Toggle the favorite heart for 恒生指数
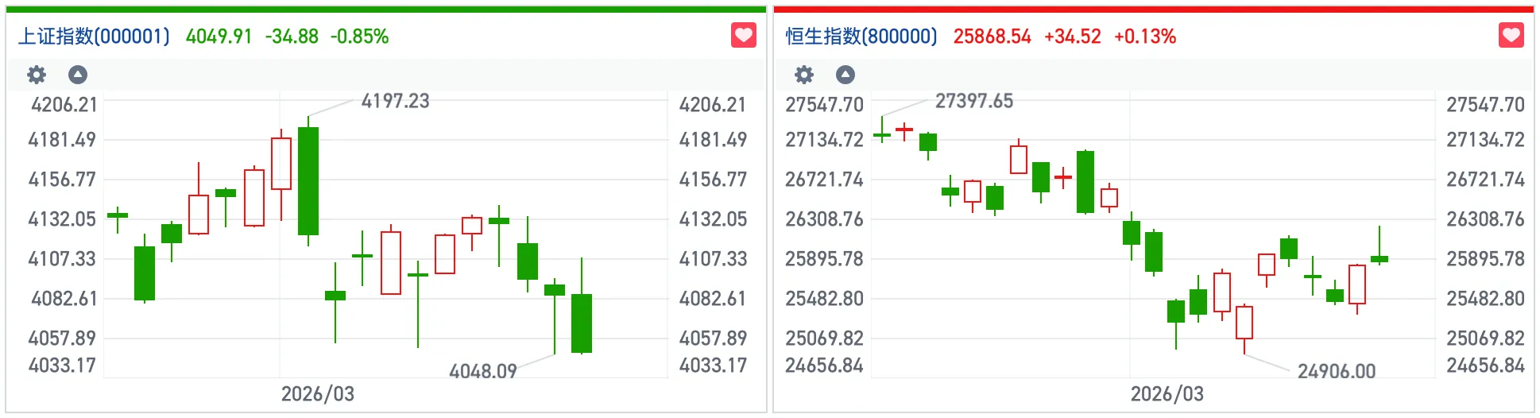Screen dimensions: 1540x418 1511,36
